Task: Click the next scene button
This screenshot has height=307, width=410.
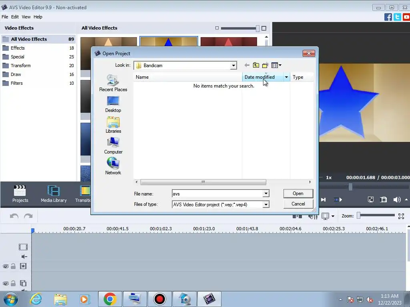Action: pyautogui.click(x=338, y=200)
